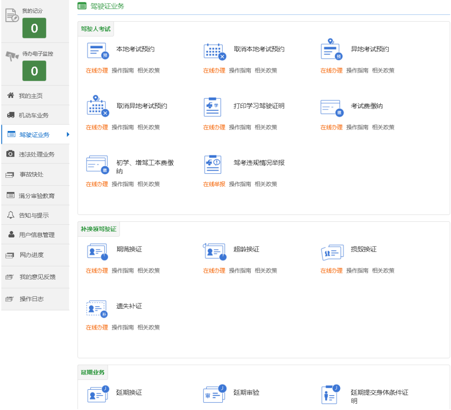Click the 初学、增驾工本费缴纳 icon
Image resolution: width=451 pixels, height=410 pixels.
98,165
